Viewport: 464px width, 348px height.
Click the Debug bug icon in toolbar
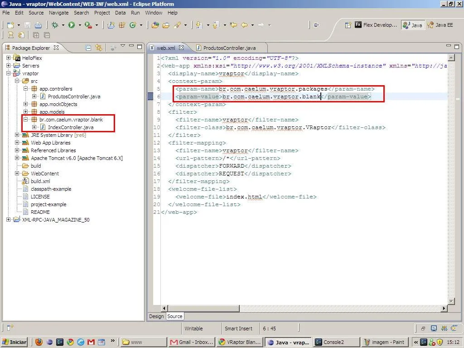pos(55,25)
